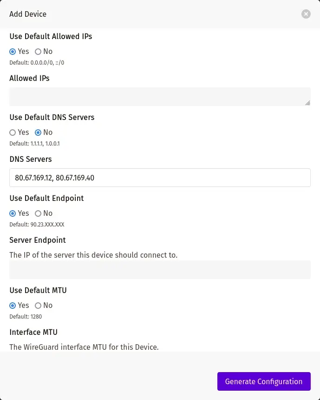
Task: Select Yes for Use Default MTU
Action: point(13,306)
